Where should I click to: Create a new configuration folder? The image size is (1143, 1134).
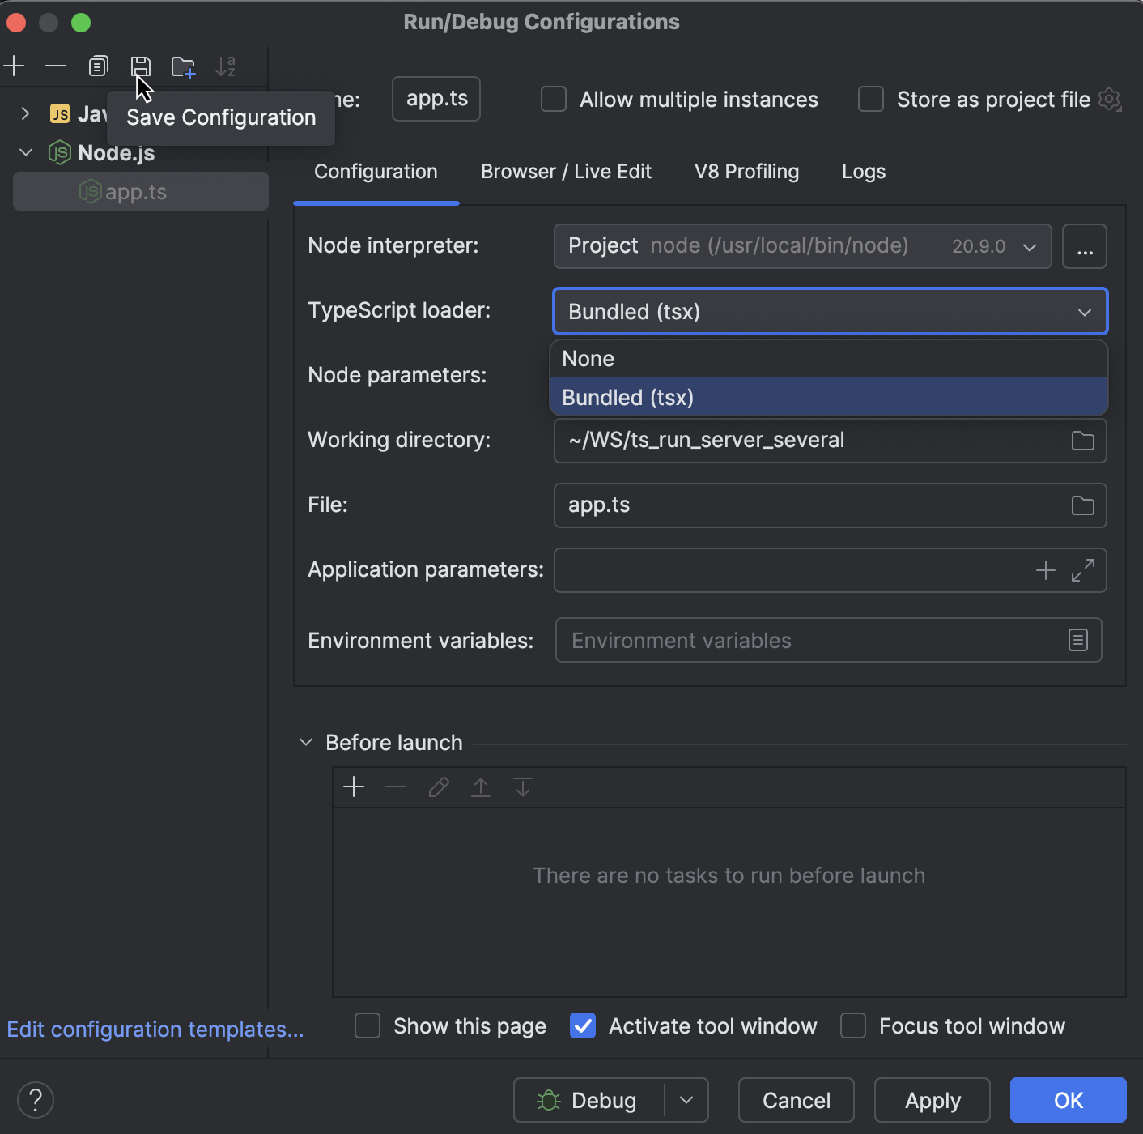(183, 66)
